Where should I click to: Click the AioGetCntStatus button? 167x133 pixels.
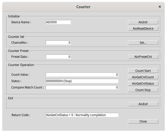pyautogui.click(x=143, y=84)
